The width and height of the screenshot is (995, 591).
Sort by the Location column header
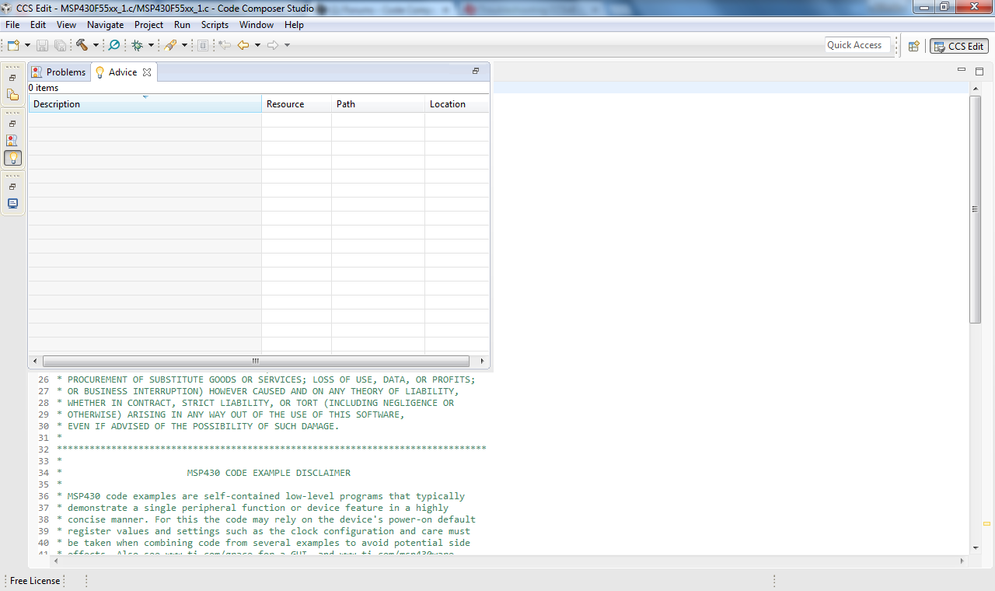[x=458, y=104]
